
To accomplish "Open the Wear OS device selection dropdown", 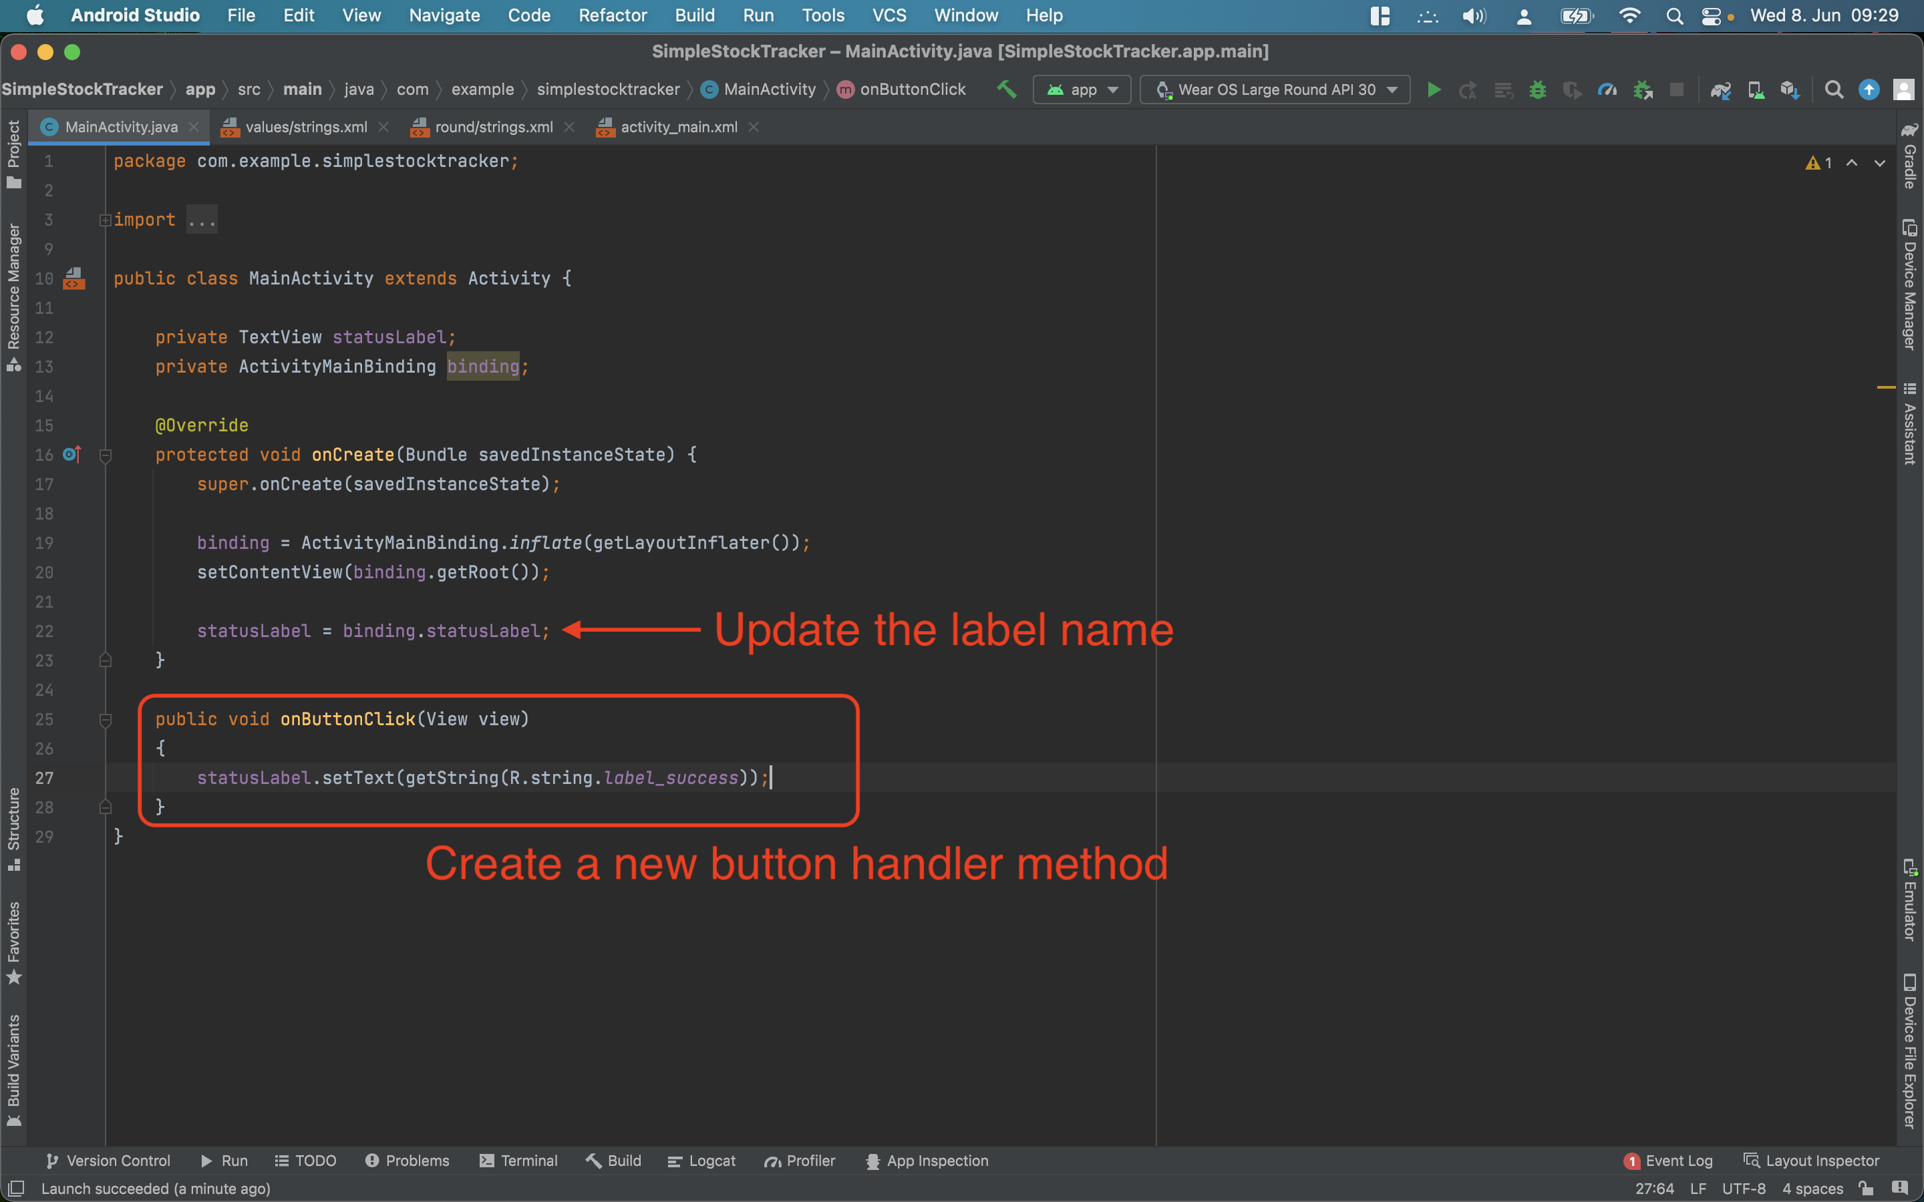I will [1275, 90].
